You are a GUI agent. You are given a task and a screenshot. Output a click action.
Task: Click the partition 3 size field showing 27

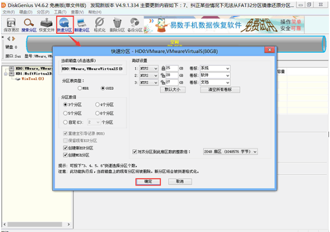point(172,82)
